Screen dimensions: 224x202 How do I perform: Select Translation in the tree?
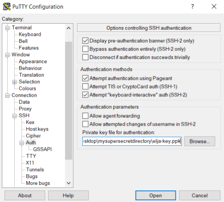pos(32,75)
